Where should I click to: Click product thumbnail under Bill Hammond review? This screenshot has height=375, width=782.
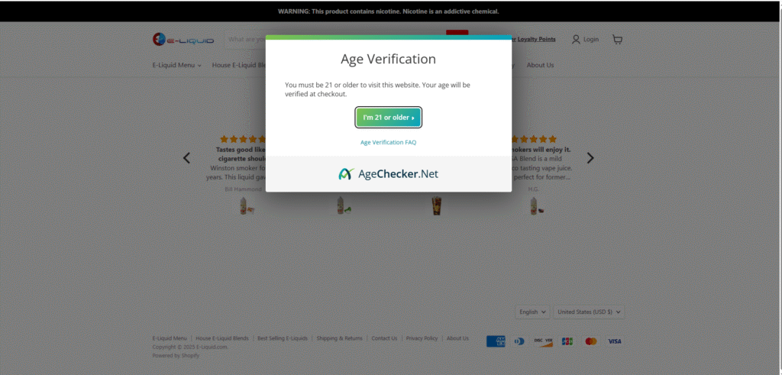pyautogui.click(x=247, y=205)
